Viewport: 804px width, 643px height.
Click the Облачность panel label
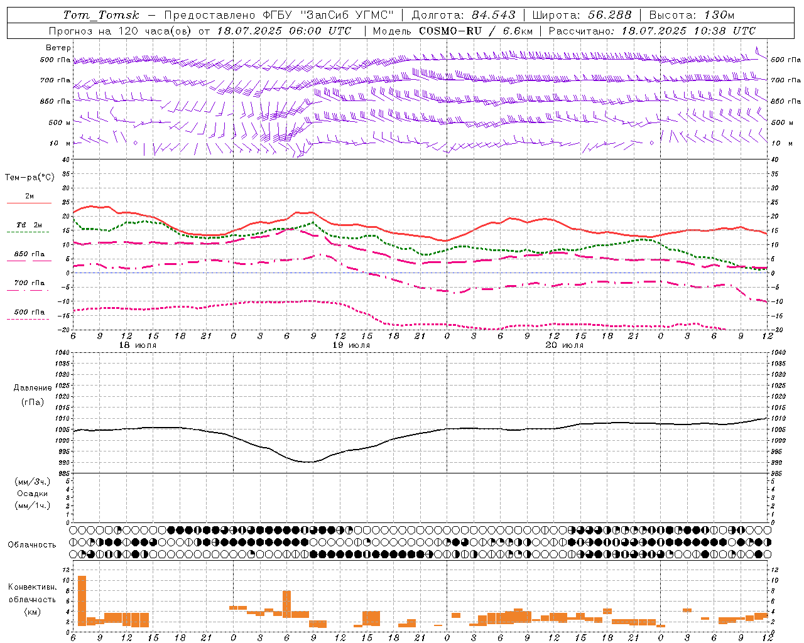coord(32,544)
